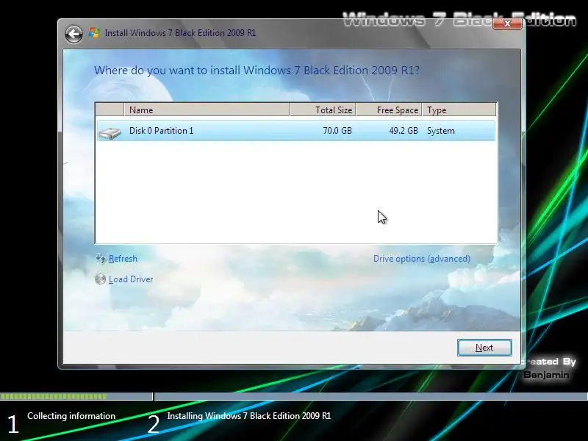Click the 49.2 GB free space value
This screenshot has width=588, height=441.
tap(404, 131)
